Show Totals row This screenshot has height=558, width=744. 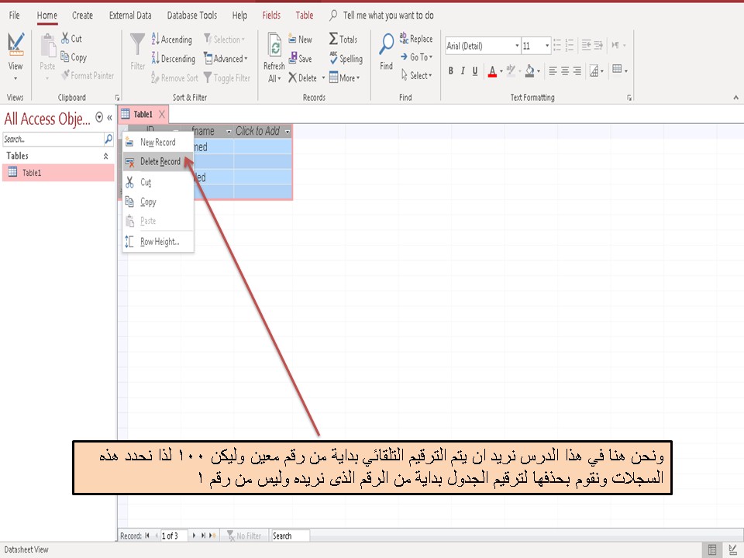tap(343, 39)
